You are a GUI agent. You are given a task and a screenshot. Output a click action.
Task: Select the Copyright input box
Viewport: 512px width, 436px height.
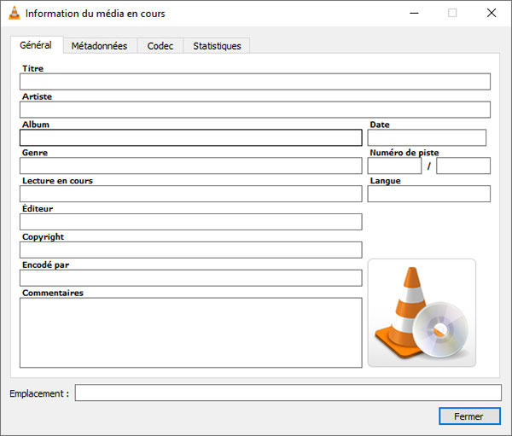point(190,250)
